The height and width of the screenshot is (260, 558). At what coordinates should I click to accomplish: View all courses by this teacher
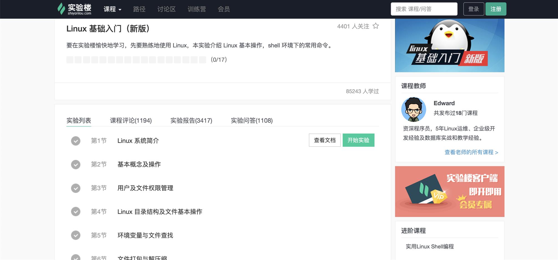pos(471,152)
